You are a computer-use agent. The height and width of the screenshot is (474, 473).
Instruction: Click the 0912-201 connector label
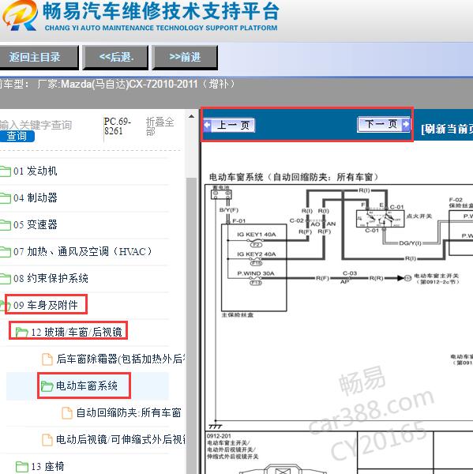[219, 436]
